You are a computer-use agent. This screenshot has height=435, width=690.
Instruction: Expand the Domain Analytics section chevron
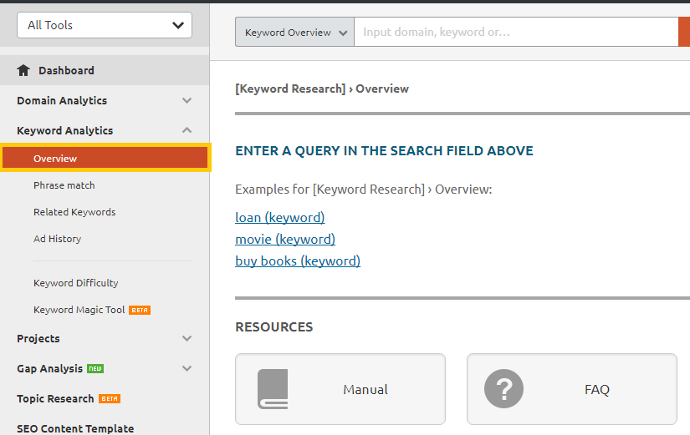187,101
